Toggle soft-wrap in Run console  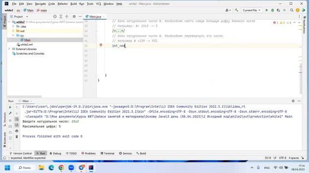[17, 119]
